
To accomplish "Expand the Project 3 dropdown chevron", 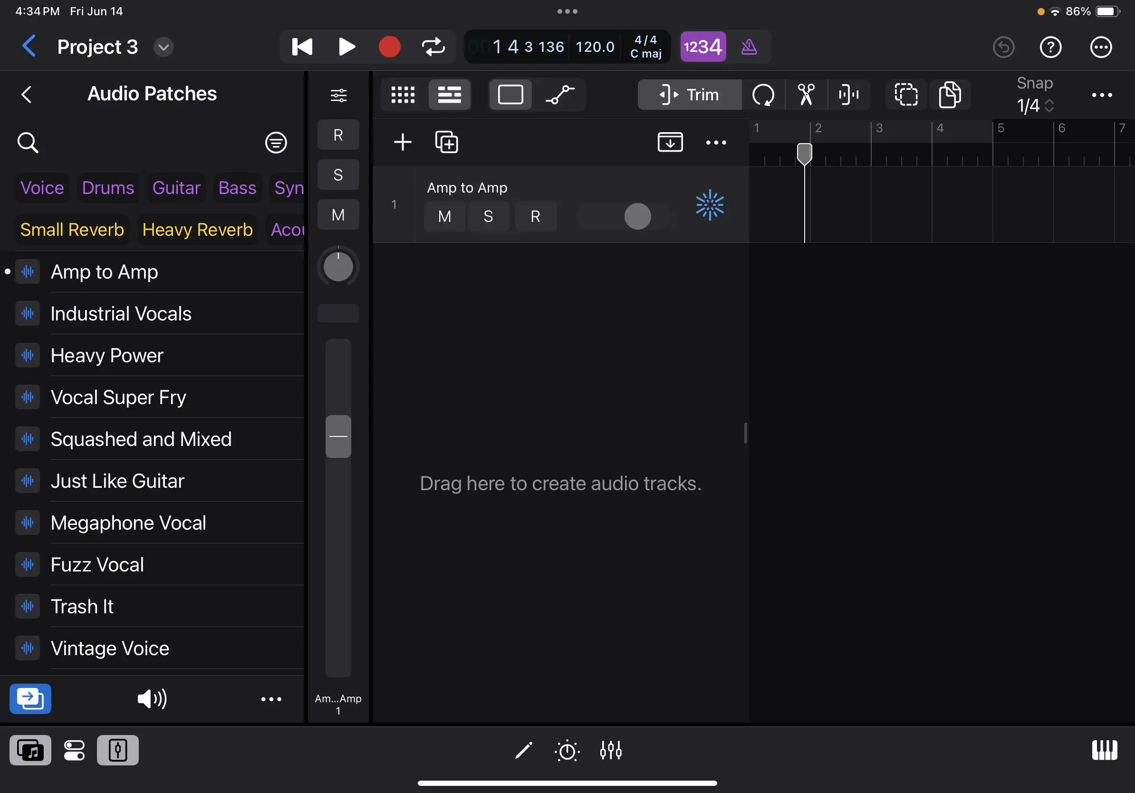I will tap(163, 48).
